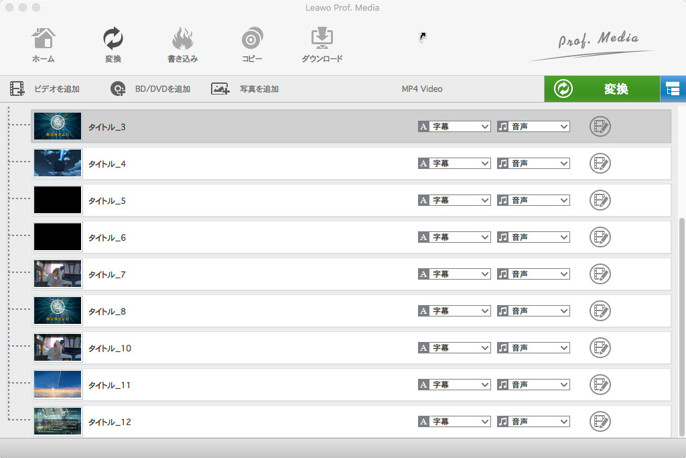
Task: Select the タイトル_4 thumbnail
Action: click(58, 163)
